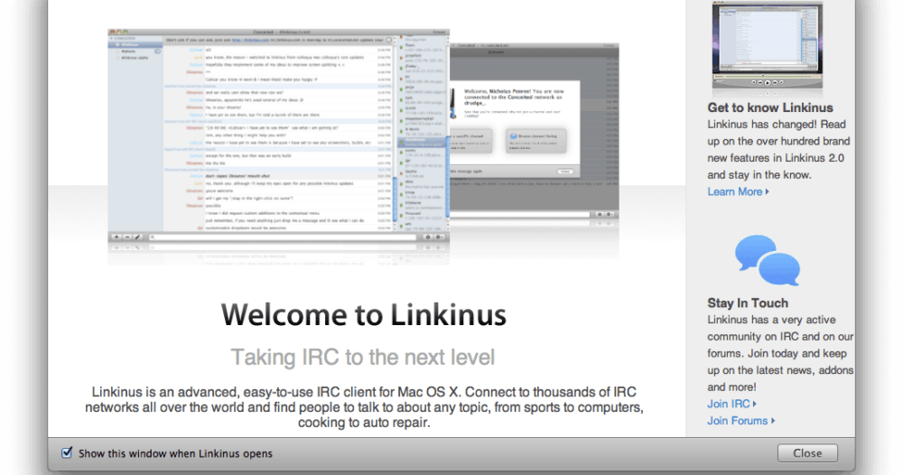Click the blue chat bubbles icon

(768, 260)
